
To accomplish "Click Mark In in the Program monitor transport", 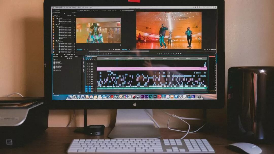I will coord(160,54).
